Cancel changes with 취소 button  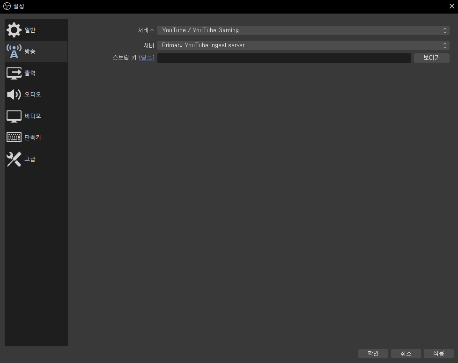click(x=406, y=353)
